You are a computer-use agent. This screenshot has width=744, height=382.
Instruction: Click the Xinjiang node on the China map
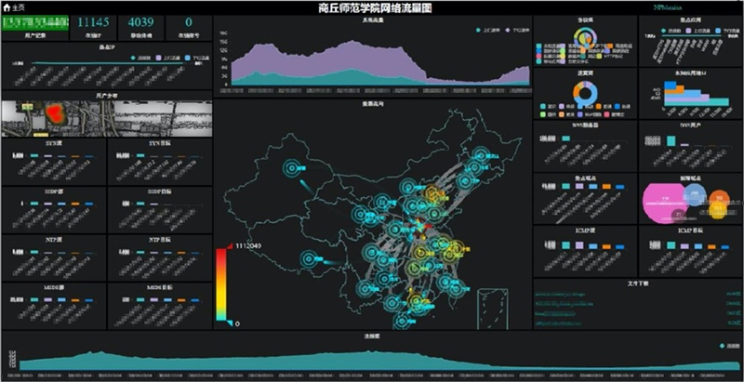coord(292,167)
